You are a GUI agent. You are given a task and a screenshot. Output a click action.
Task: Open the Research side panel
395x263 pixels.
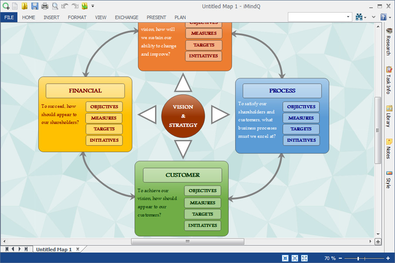tap(389, 41)
